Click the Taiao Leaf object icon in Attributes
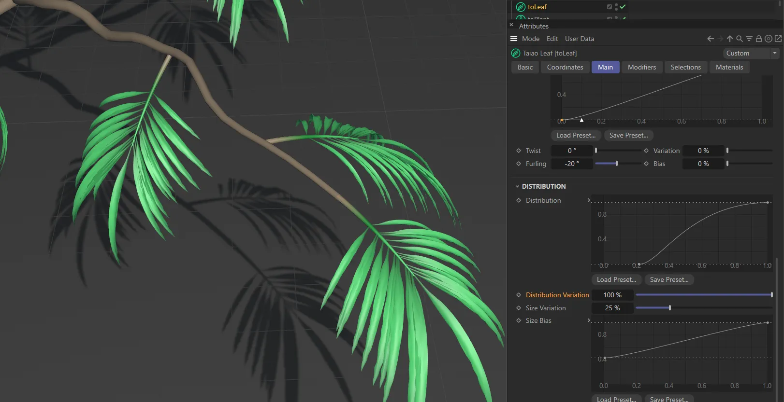 coord(516,53)
